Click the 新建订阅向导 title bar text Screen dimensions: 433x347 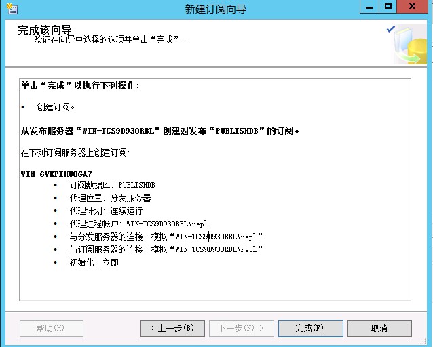click(216, 9)
